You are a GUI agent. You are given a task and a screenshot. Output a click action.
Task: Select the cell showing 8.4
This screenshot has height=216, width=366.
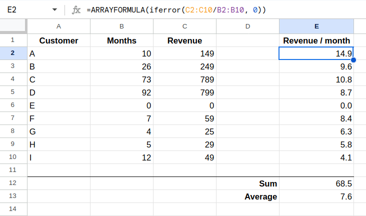pyautogui.click(x=316, y=118)
